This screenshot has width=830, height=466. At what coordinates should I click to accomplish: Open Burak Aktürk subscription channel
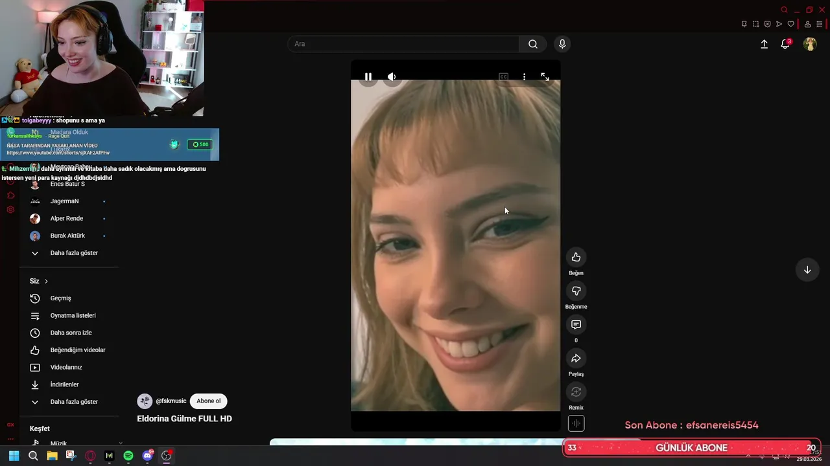[x=68, y=236]
